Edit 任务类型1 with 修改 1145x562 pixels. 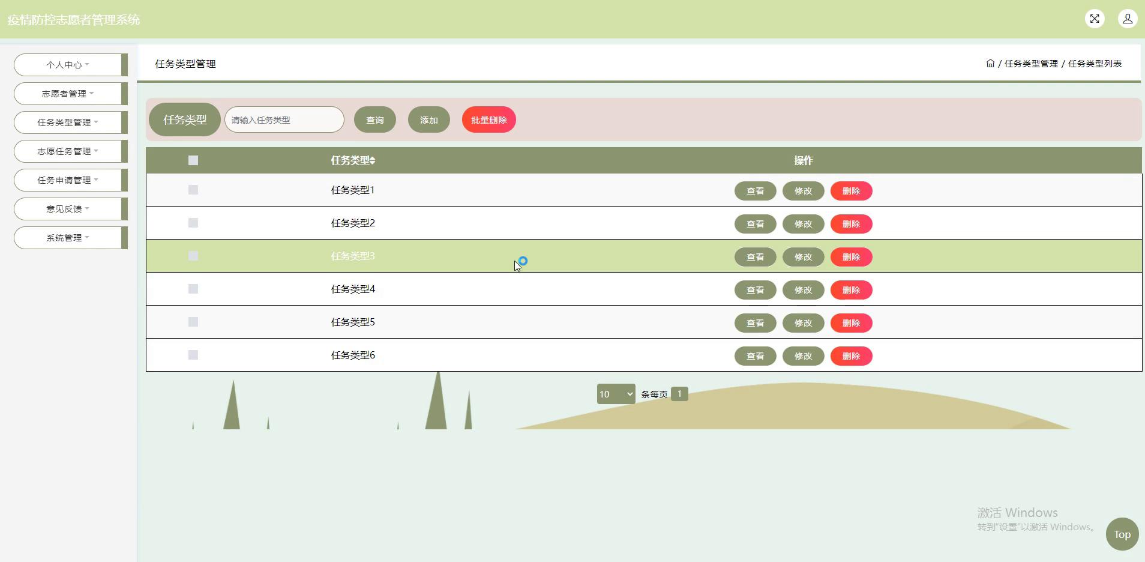804,191
